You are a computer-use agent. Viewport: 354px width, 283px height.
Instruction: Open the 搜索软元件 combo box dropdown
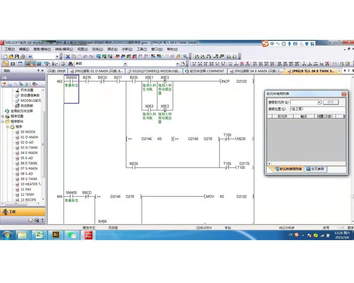(319, 102)
